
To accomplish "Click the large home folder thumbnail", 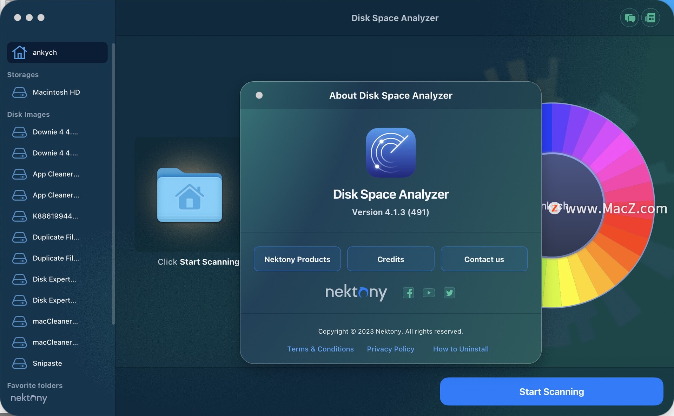I will 190,195.
